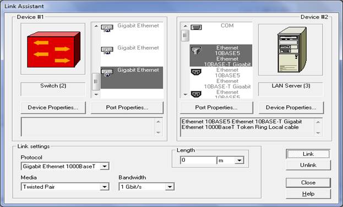Click the LAN Server tower icon
Image resolution: width=343 pixels, height=207 pixels.
coord(292,50)
